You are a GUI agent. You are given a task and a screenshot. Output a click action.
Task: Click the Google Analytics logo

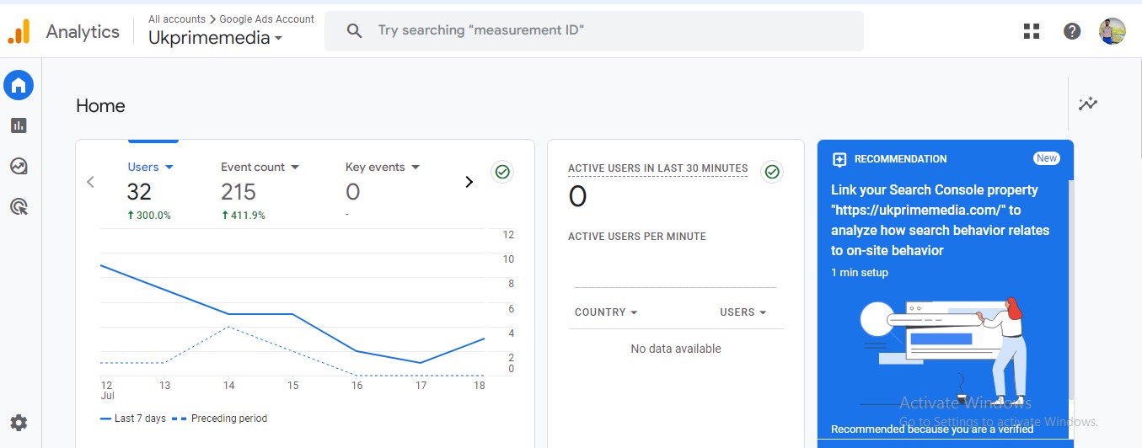(x=19, y=32)
